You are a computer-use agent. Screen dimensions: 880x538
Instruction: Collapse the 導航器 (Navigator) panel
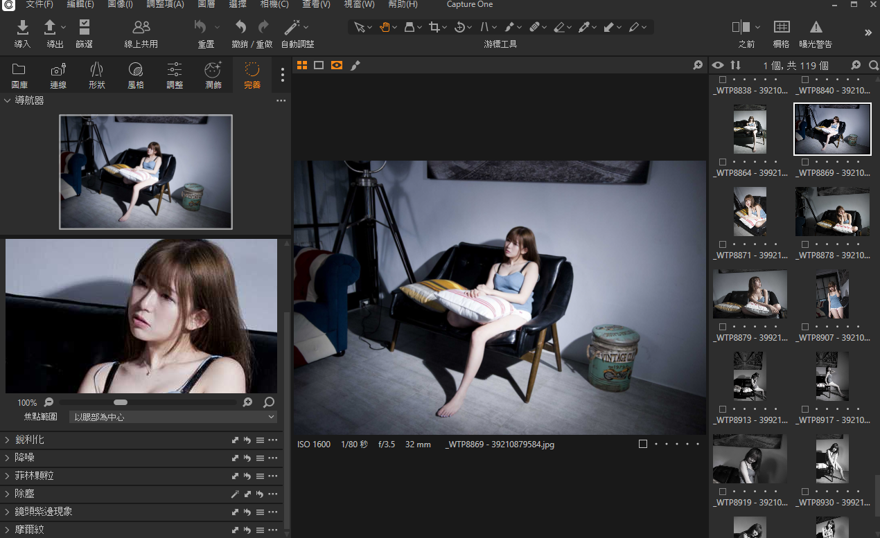(8, 100)
